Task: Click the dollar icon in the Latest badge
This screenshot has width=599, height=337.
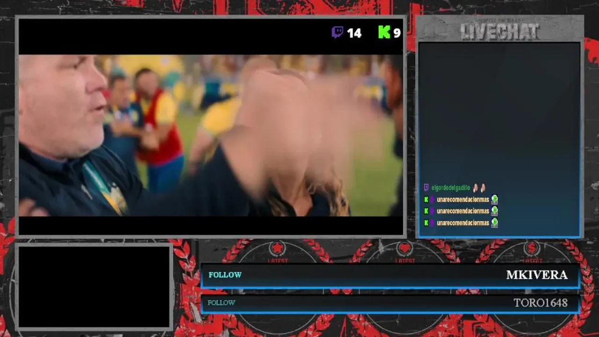Action: tap(532, 249)
